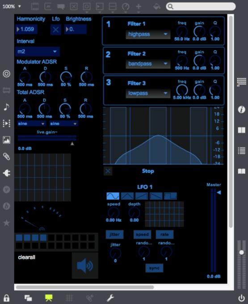Open the paint bucket format palette

click(x=156, y=6)
